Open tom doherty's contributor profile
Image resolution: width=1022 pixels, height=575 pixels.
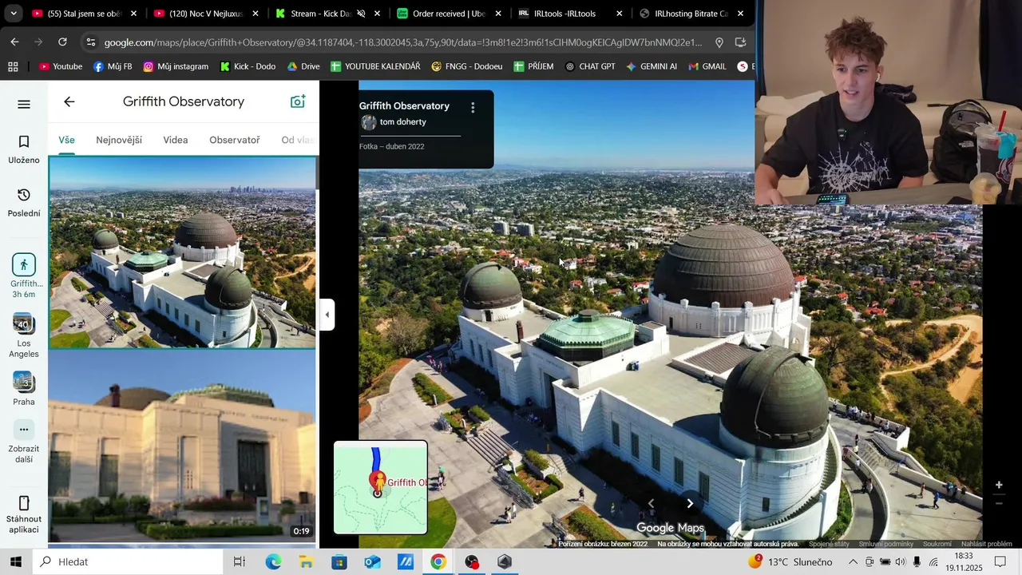[x=403, y=122]
